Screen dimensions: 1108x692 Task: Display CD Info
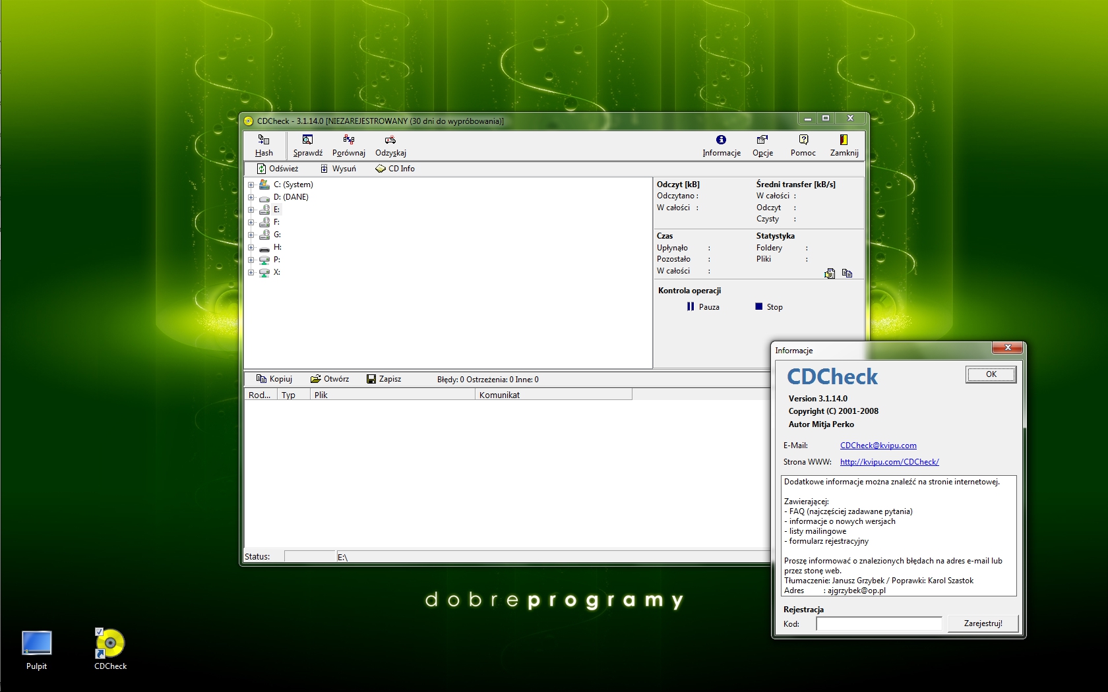[x=394, y=169]
